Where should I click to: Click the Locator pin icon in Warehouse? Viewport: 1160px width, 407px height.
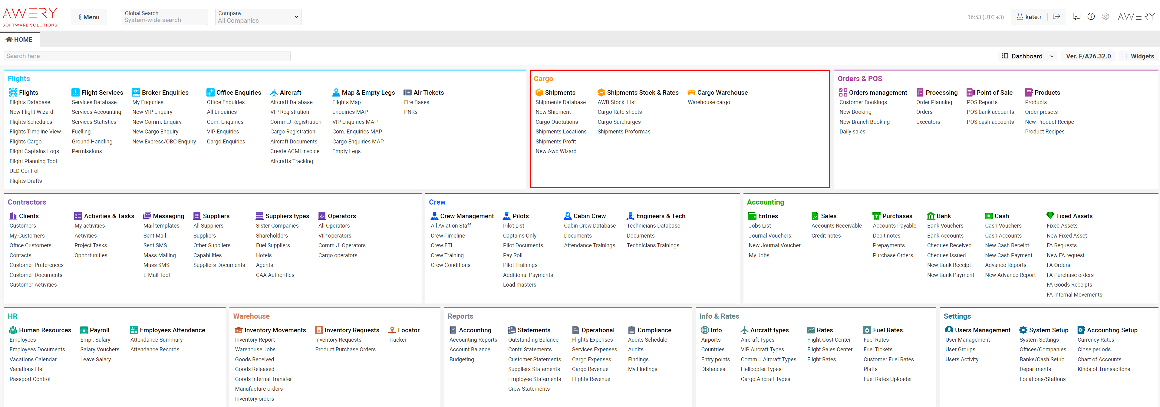(x=392, y=330)
